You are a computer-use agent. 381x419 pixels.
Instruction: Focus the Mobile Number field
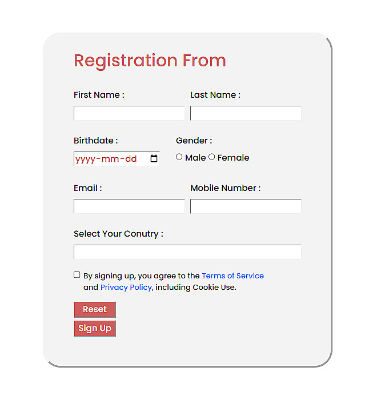246,206
